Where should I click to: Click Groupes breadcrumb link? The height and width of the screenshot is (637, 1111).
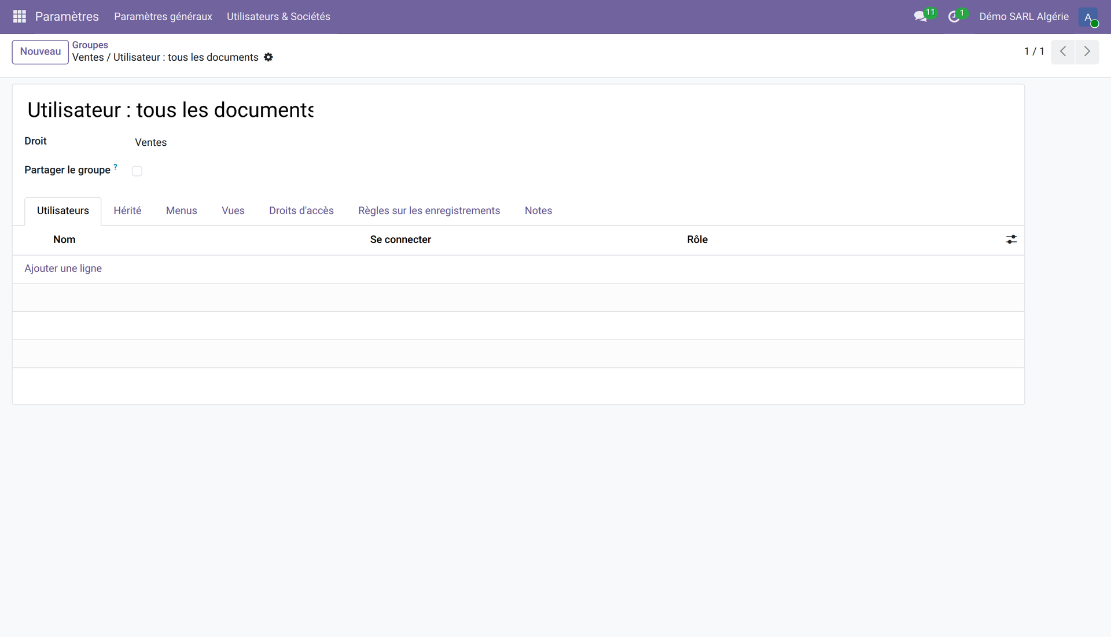click(90, 45)
